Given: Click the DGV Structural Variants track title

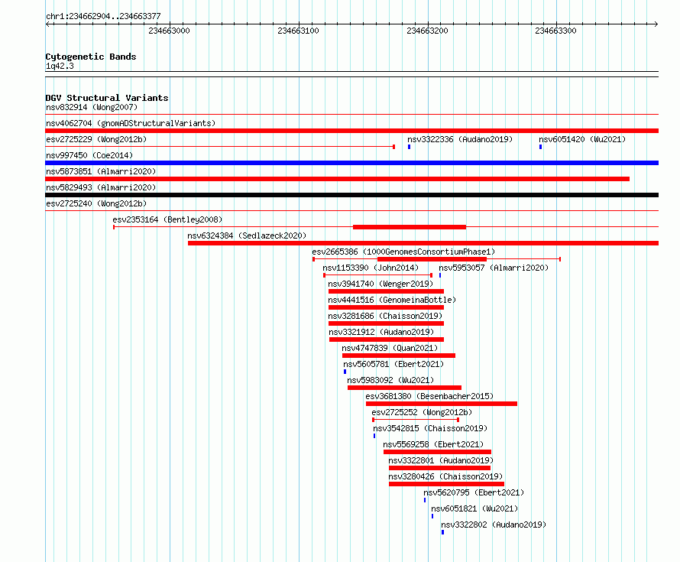Looking at the screenshot, I should [x=107, y=98].
